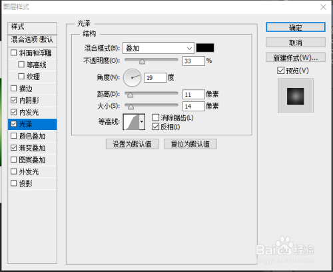Image resolution: width=333 pixels, height=272 pixels.
Task: Uncheck the 渐变叠加 checkbox
Action: (x=14, y=147)
